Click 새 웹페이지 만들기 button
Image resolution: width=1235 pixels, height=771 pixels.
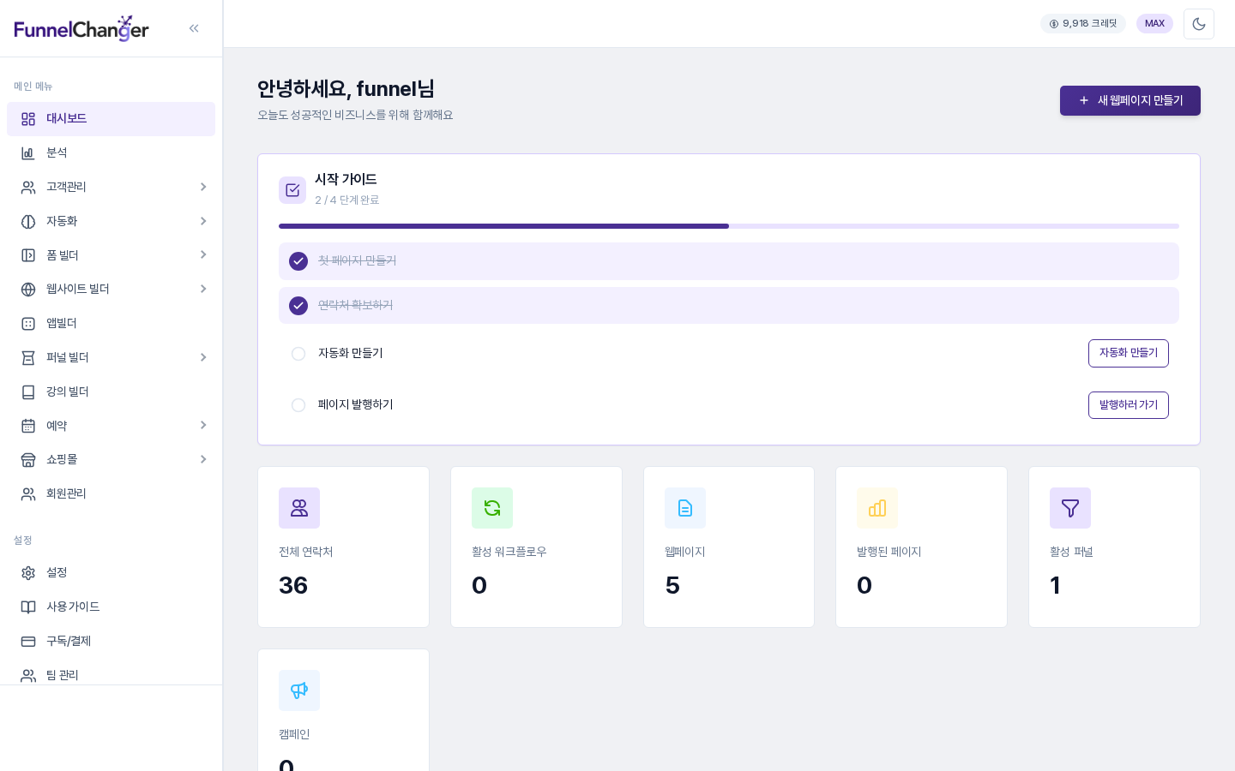pos(1130,100)
